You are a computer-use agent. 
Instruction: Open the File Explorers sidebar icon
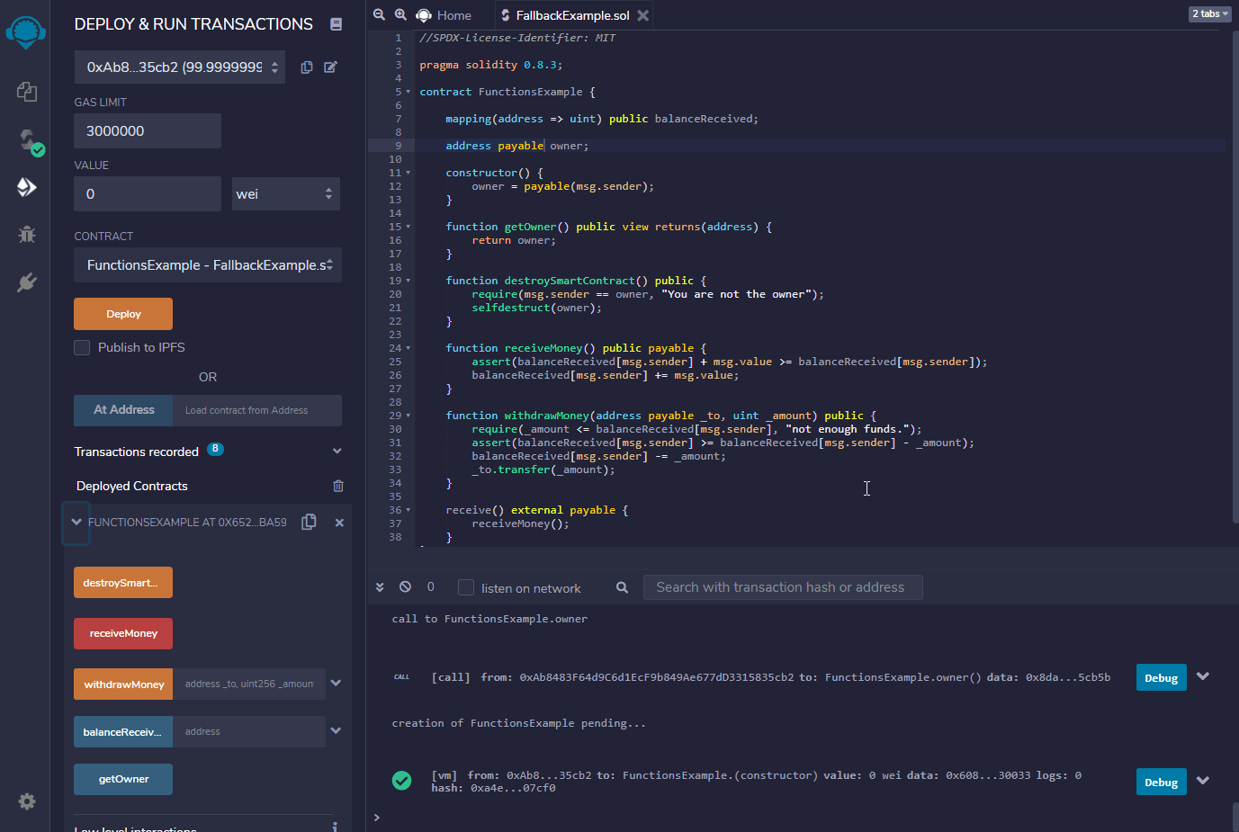tap(26, 91)
